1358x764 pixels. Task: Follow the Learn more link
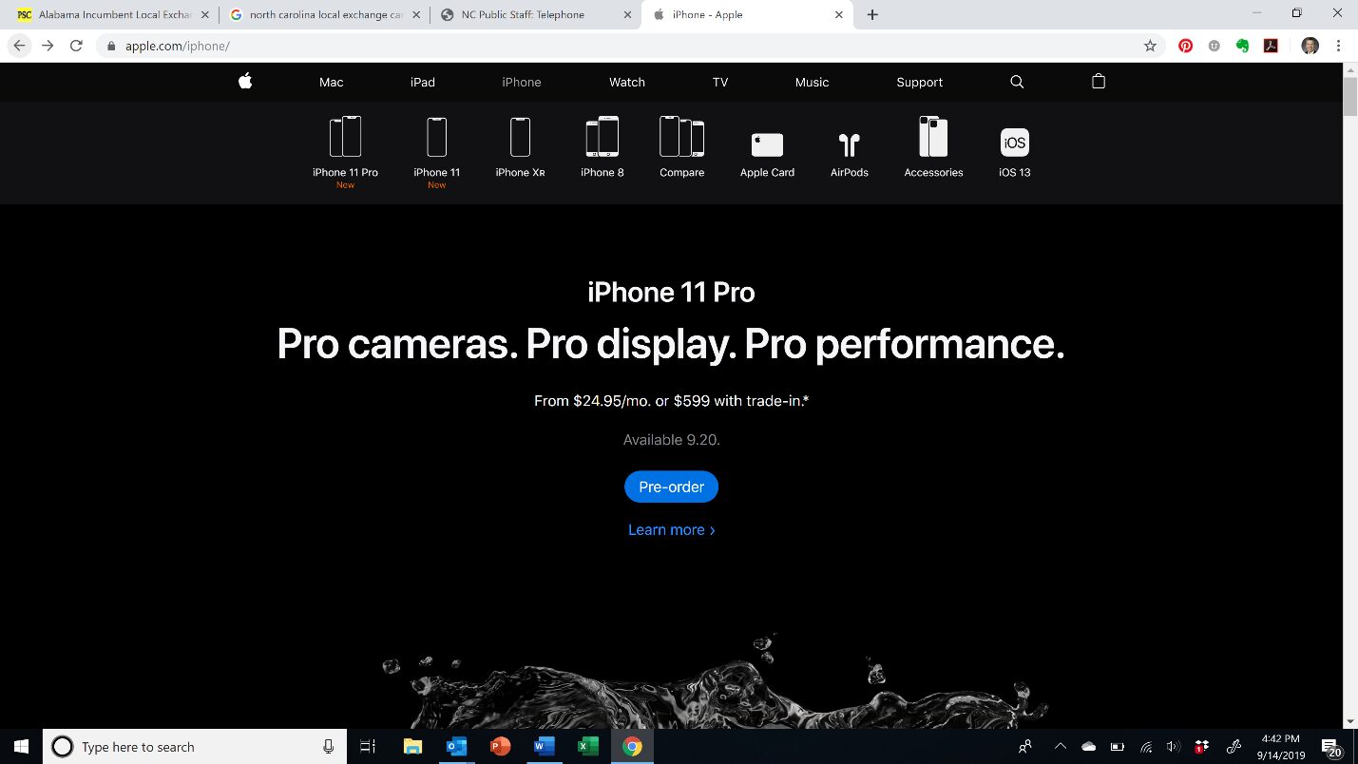click(671, 530)
